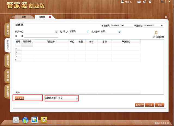Click the 行号 column header
174x126 pixels.
coord(18,42)
